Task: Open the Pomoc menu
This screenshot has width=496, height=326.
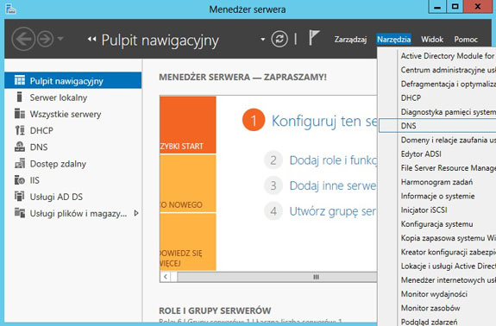Action: [466, 40]
